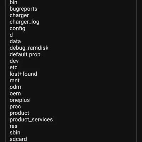Select the config folder
This screenshot has width=142, height=142.
[17, 28]
